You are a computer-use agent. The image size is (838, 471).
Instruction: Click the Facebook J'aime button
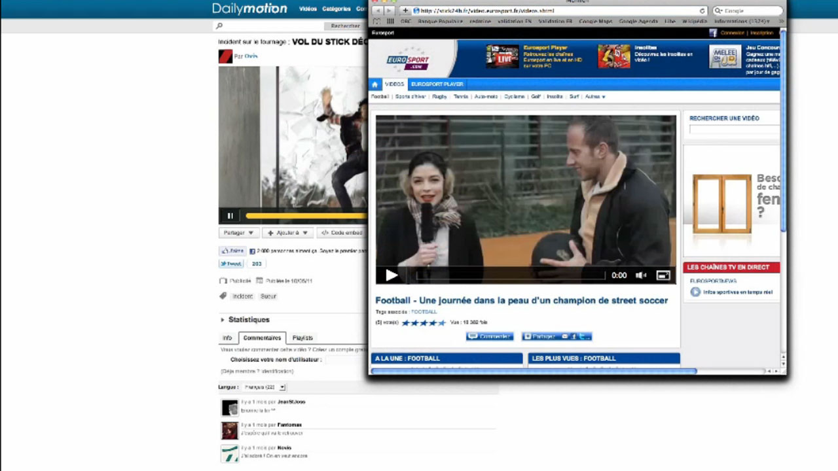tap(232, 251)
